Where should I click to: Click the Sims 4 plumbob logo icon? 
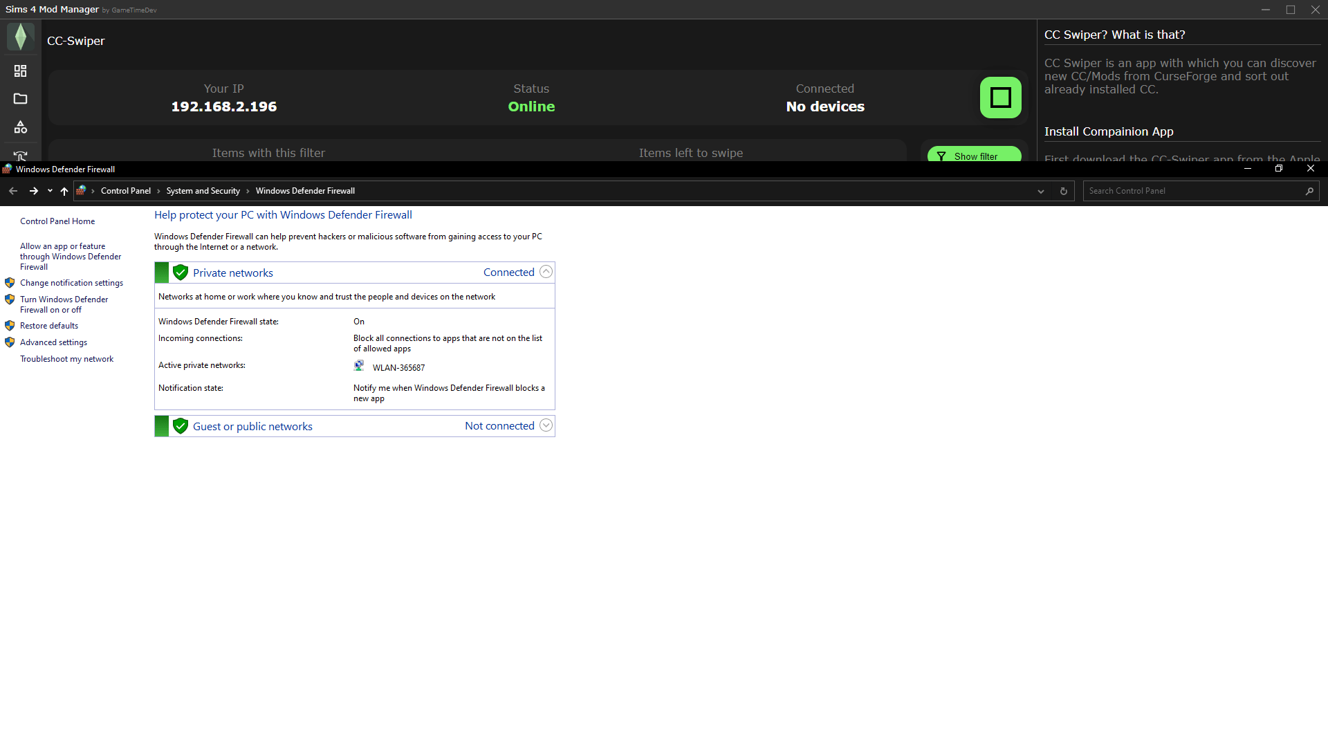pos(21,37)
